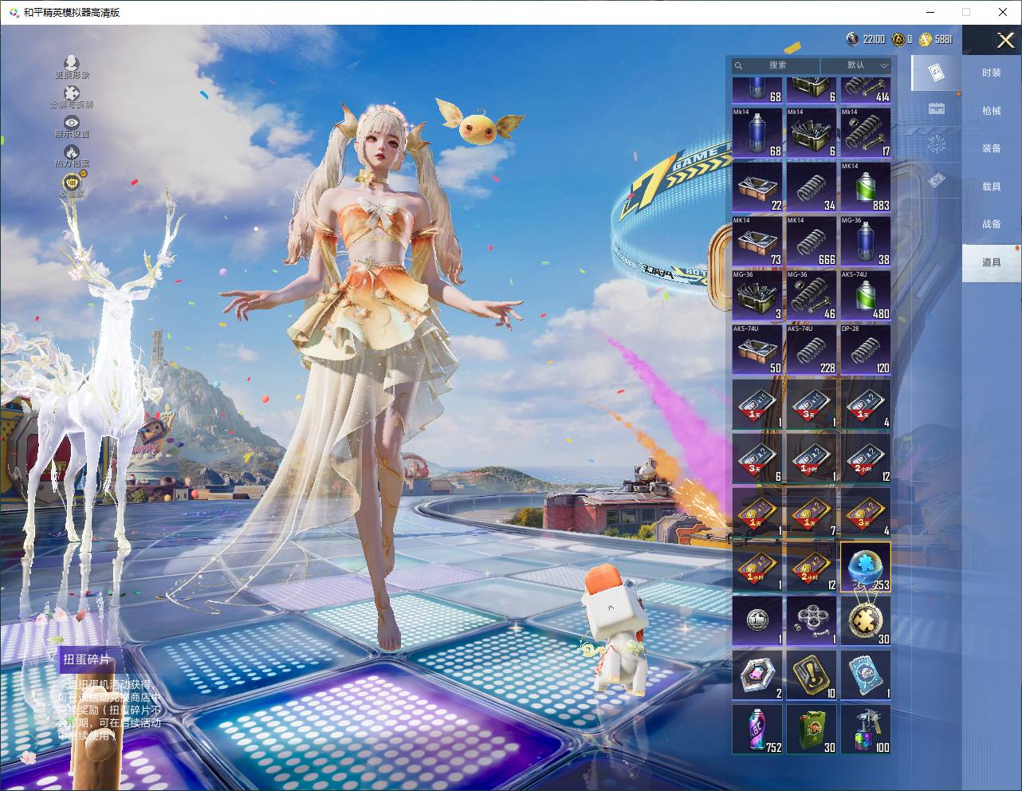The image size is (1022, 791).
Task: Select the ticket sub-category icon
Action: (x=937, y=182)
